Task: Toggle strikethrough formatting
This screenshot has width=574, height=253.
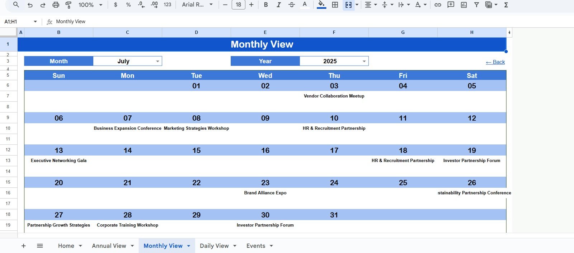Action: click(x=291, y=5)
